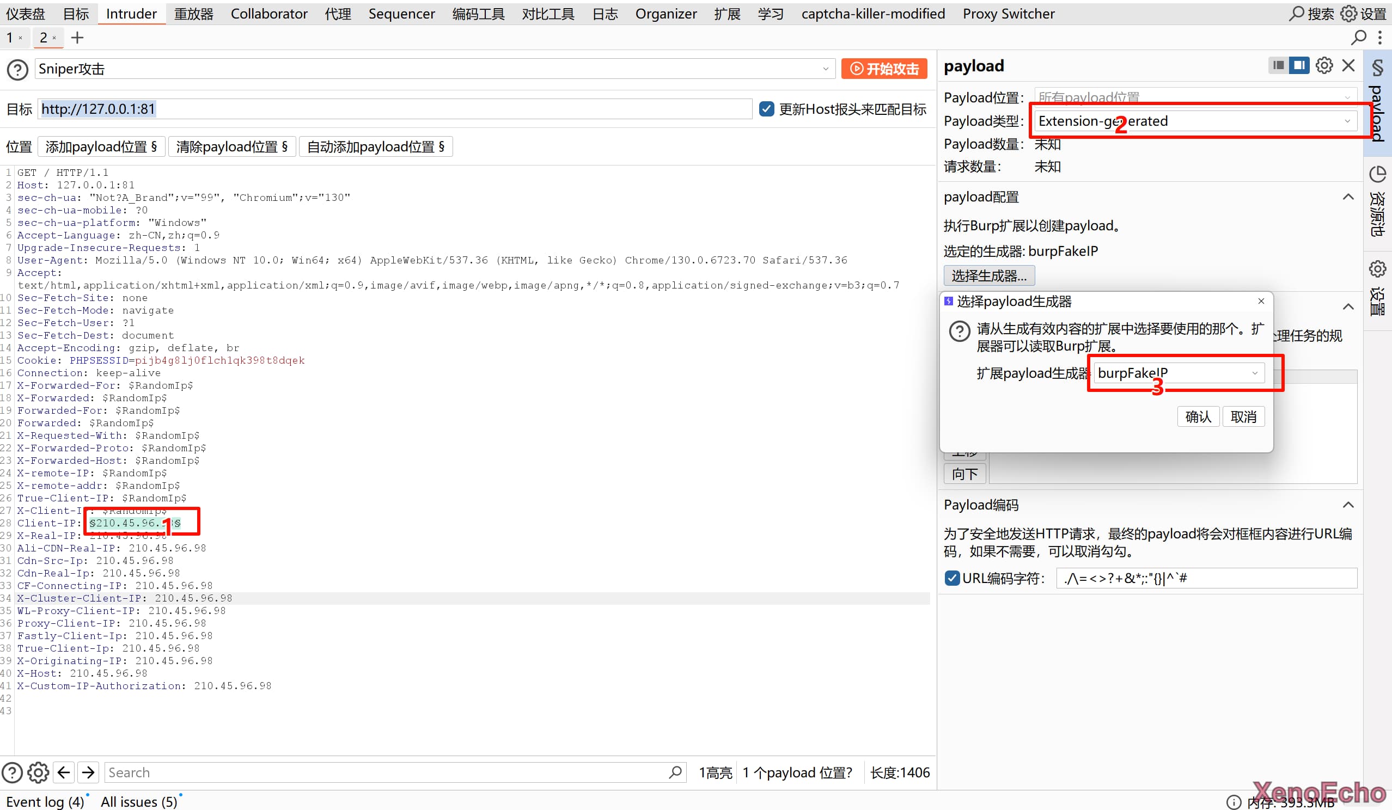Viewport: 1392px width, 810px height.
Task: Open the Collaborator tab
Action: [268, 14]
